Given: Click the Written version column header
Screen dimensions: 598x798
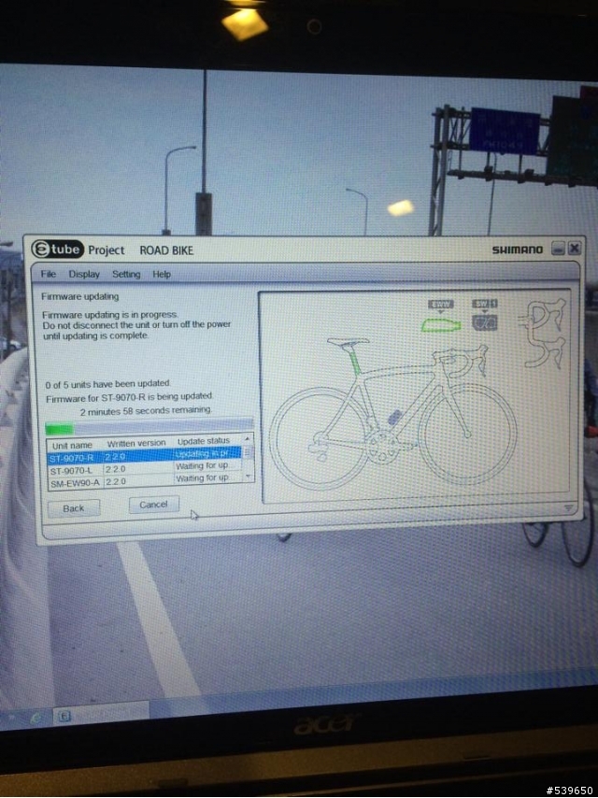Looking at the screenshot, I should click(x=136, y=443).
